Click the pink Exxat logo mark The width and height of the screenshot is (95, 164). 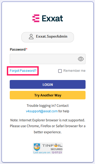pos(36,18)
